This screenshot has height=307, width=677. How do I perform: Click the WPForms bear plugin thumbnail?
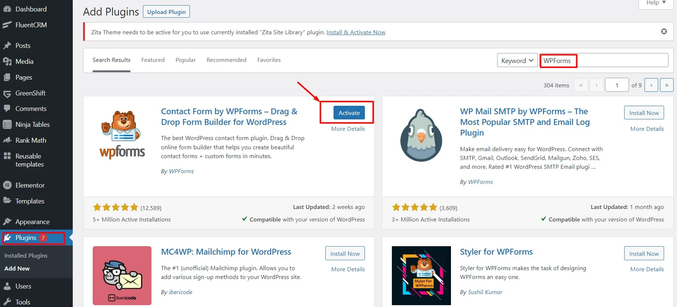pos(122,135)
